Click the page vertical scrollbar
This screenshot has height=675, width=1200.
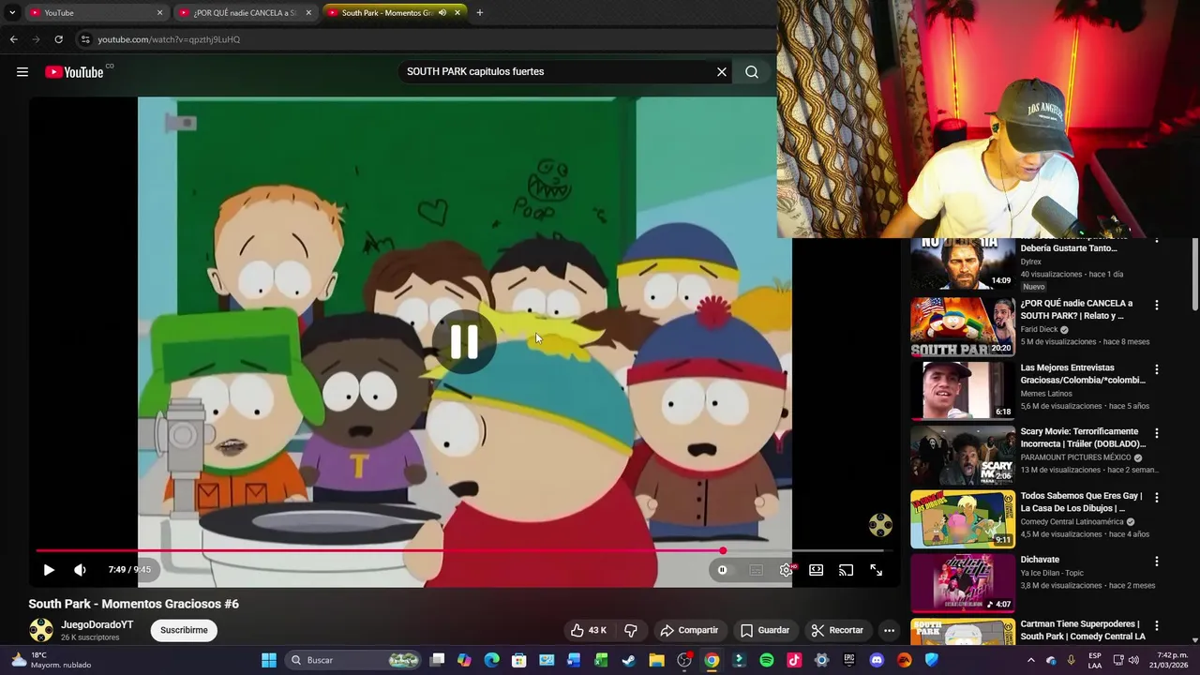(1195, 274)
